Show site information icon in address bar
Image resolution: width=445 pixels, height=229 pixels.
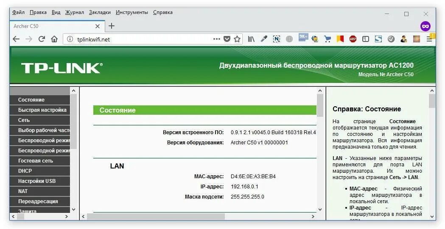(70, 39)
